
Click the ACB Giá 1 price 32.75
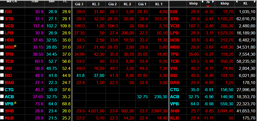click(x=142, y=97)
